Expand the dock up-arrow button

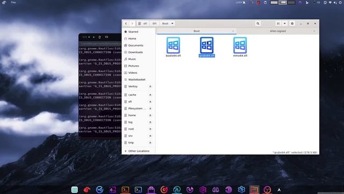tap(279, 190)
